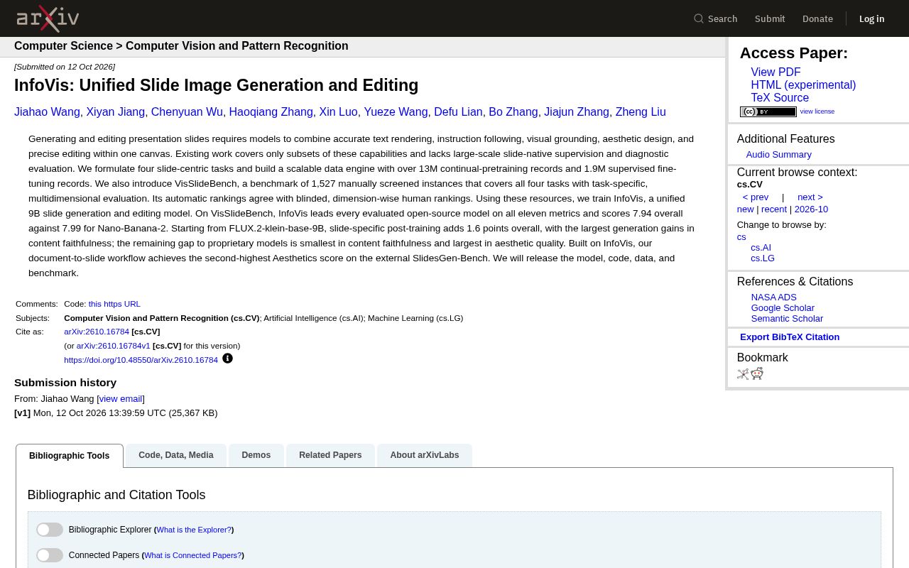Click the view email link

(x=121, y=399)
